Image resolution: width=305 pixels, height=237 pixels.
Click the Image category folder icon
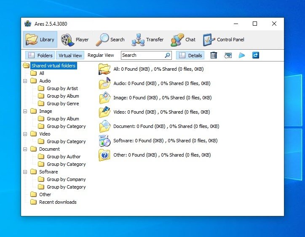104,98
